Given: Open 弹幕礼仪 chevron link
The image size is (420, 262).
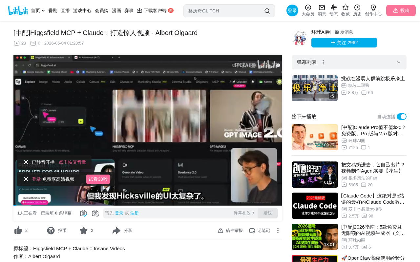Looking at the screenshot, I should [244, 213].
